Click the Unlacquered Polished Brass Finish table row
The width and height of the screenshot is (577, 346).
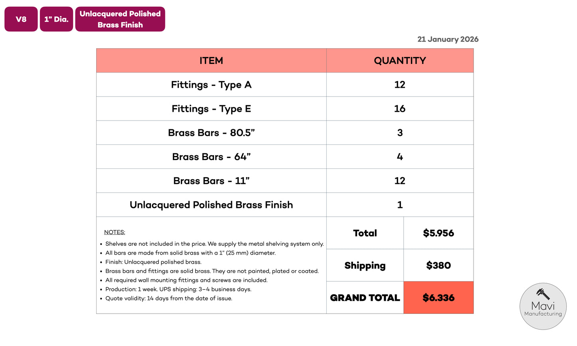(211, 205)
